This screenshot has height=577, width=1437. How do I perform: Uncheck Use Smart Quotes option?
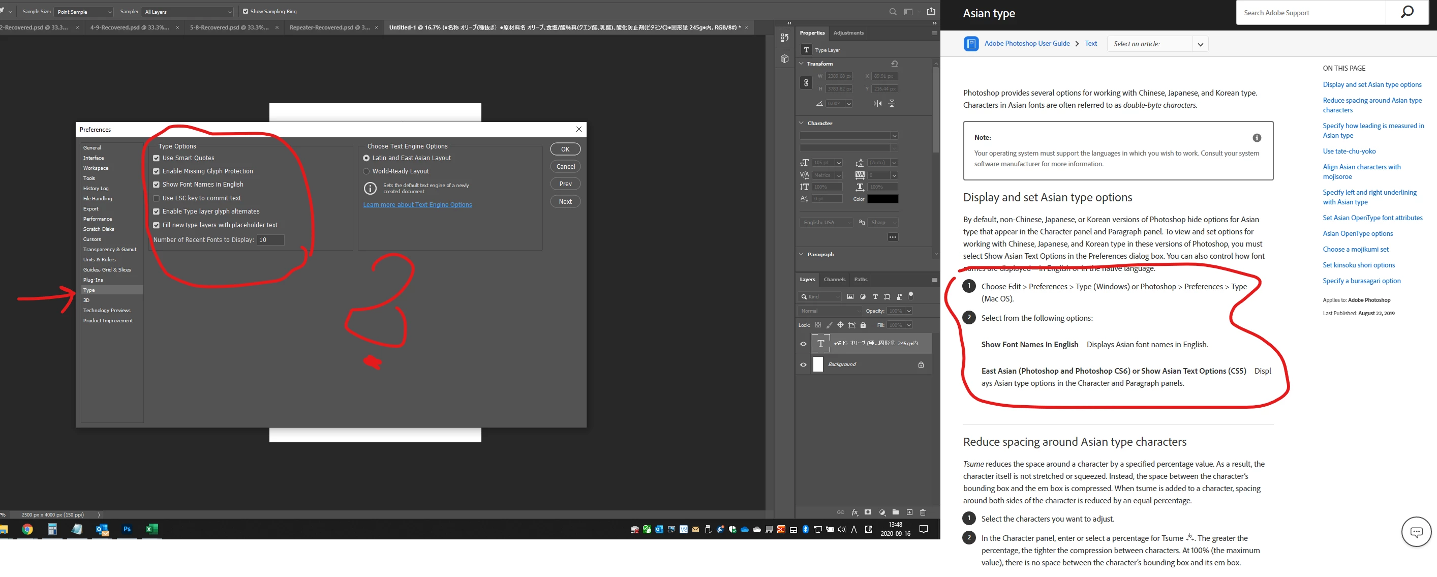tap(156, 158)
